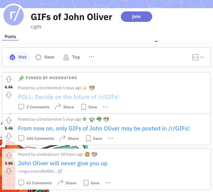213x192 pixels.
Task: Upvote the POLL pinned post
Action: point(9,79)
